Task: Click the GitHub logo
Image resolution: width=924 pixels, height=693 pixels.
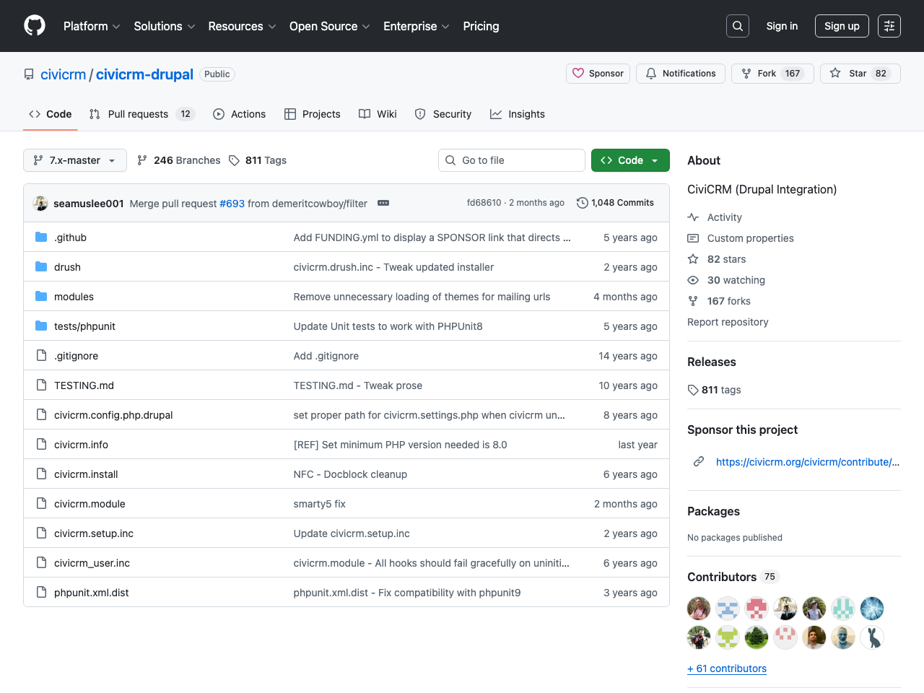Action: (34, 25)
